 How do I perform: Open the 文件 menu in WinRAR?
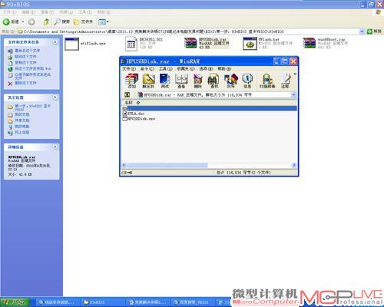click(129, 69)
